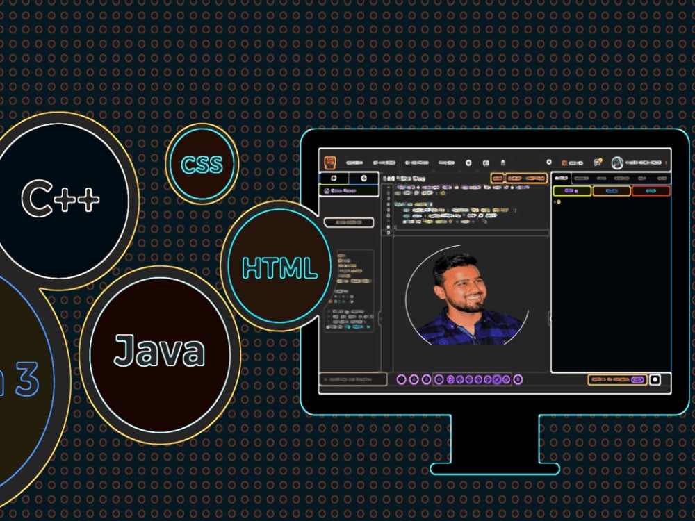Open the user profile avatar at top right
Viewport: 695px width, 521px height.
(616, 161)
